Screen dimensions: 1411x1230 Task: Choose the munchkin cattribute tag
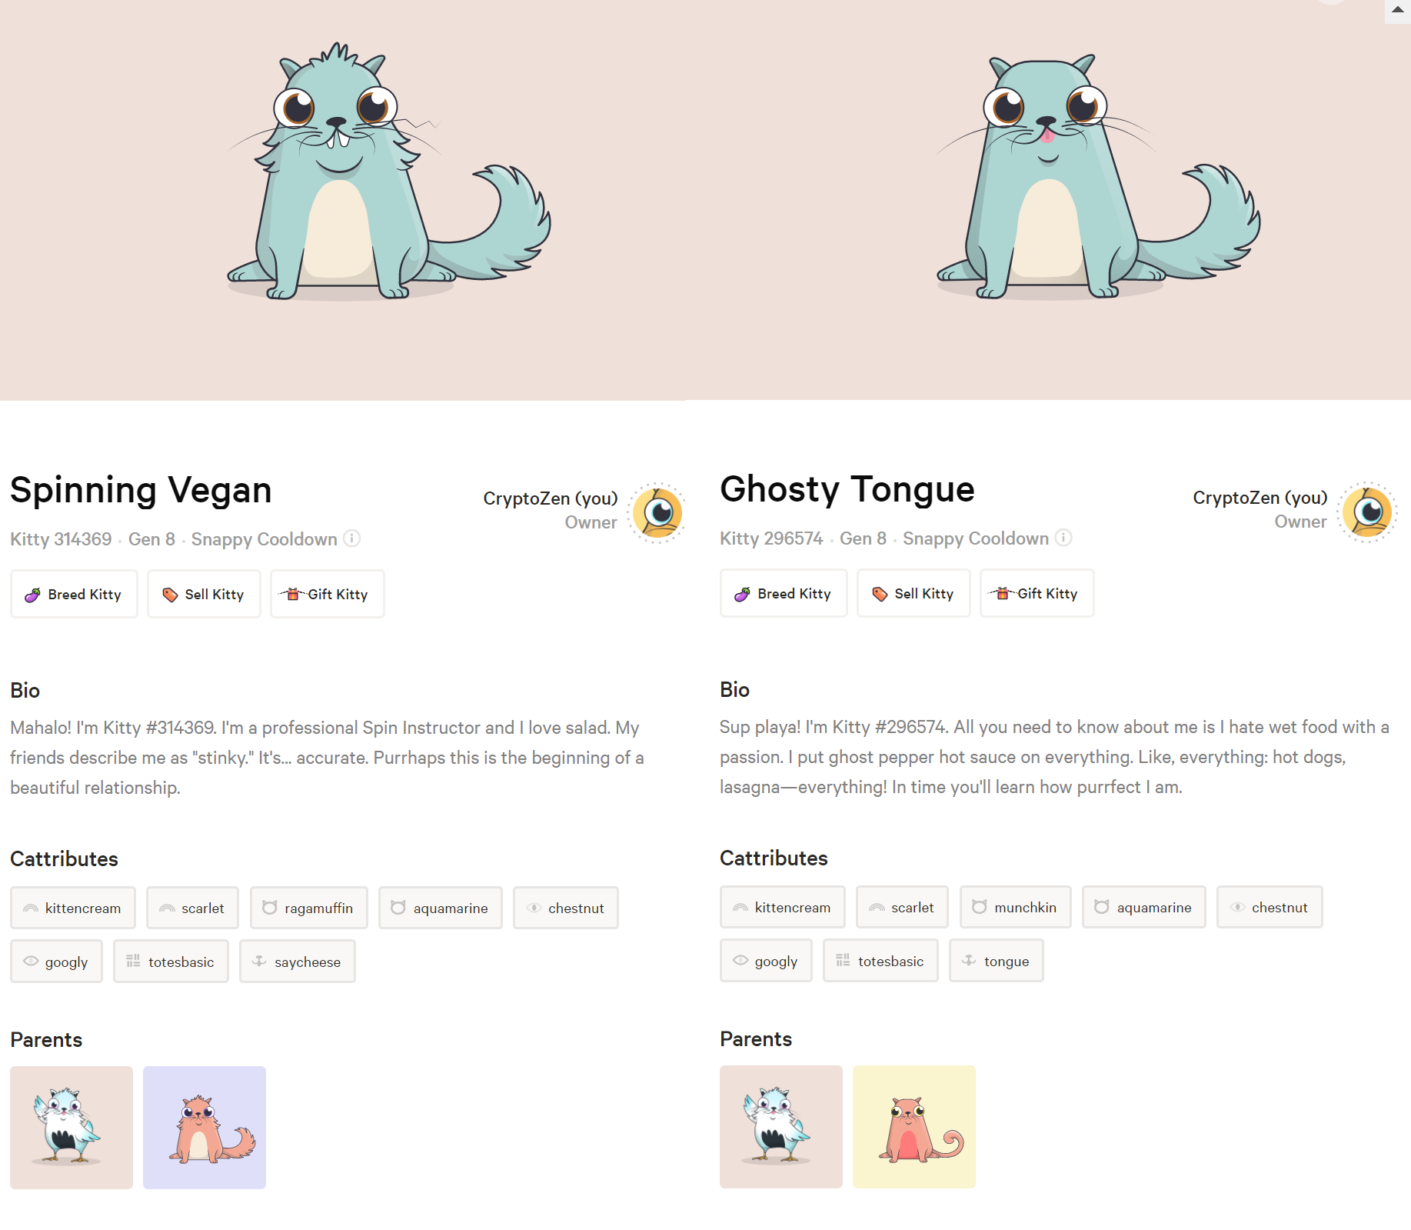1016,907
